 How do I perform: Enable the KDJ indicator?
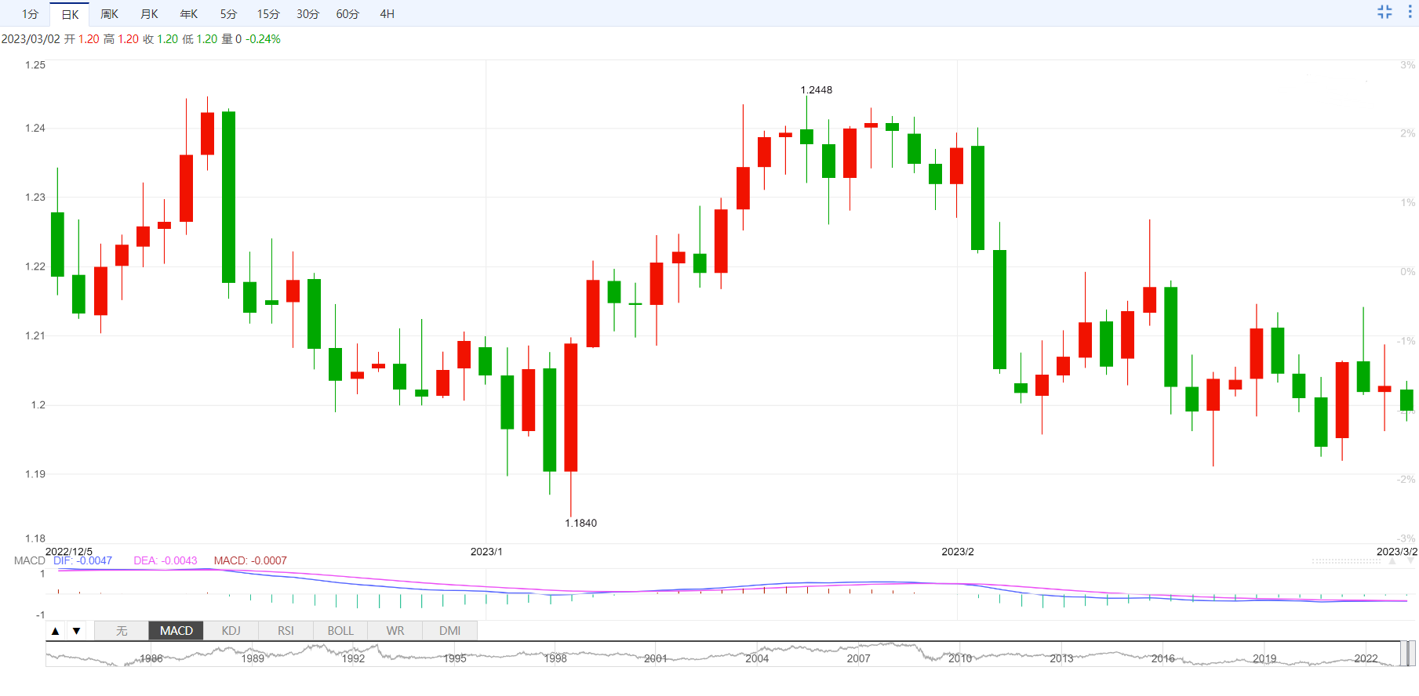pos(231,631)
